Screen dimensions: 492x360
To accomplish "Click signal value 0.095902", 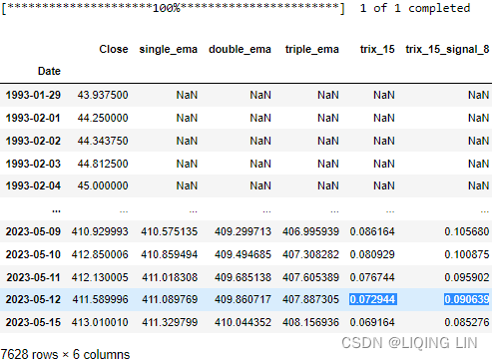I will 467,277.
